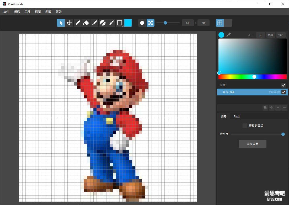Click the blue value field showing 255
Viewport: 289px width, 205px height.
point(281,35)
